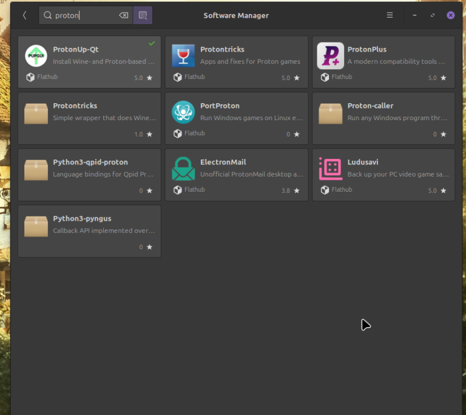Viewport: 466px width, 415px height.
Task: Click the PortProton atom icon
Action: coord(183,112)
